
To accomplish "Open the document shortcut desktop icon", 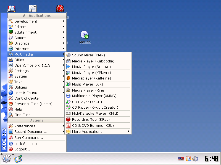I will (x=33, y=9).
